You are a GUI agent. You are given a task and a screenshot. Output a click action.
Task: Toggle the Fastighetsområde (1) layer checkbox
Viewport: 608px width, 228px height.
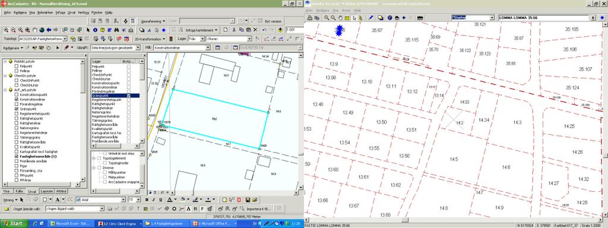tap(16, 156)
